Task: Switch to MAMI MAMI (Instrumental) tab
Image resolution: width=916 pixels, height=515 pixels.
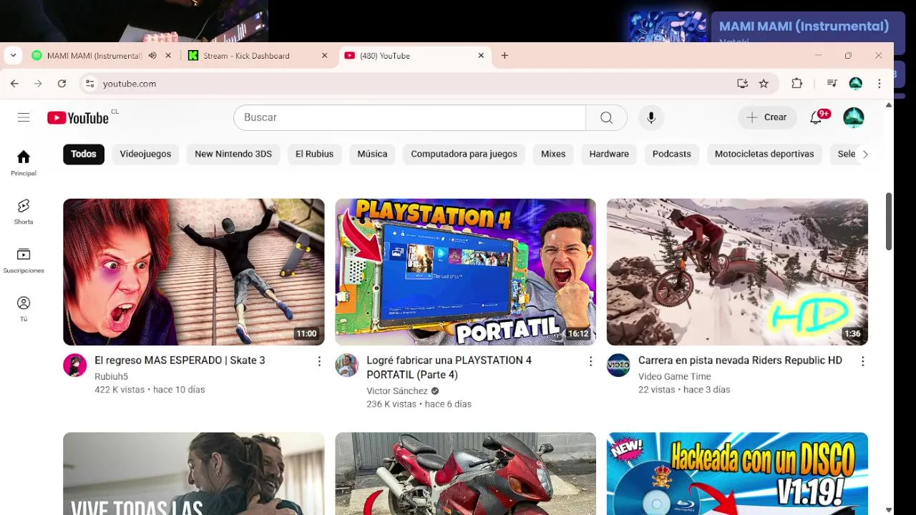Action: (94, 56)
